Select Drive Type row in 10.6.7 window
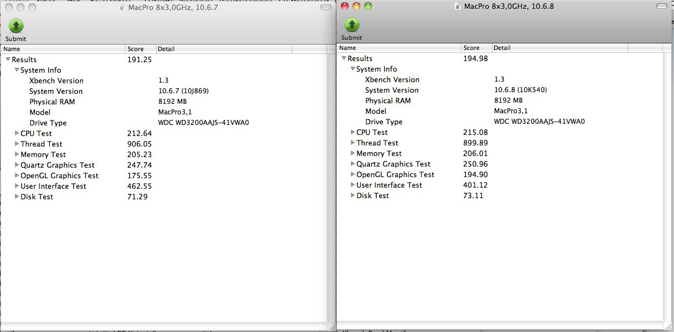The width and height of the screenshot is (674, 332). [x=163, y=123]
